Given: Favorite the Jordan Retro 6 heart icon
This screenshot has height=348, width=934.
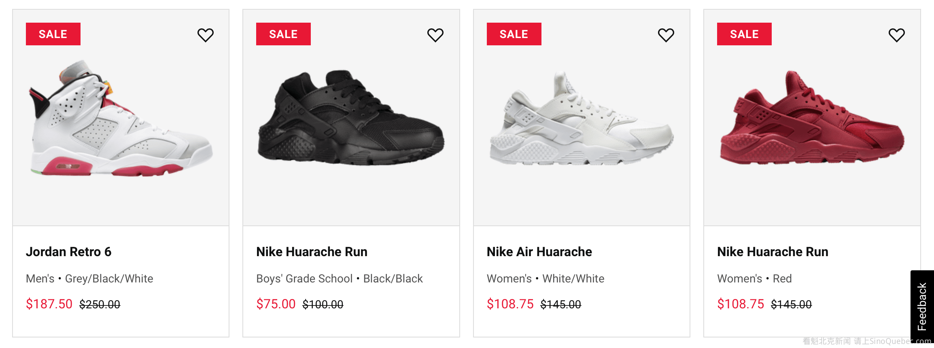Looking at the screenshot, I should [206, 35].
